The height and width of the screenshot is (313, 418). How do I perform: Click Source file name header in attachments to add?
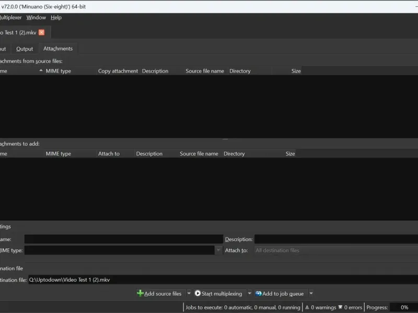[x=199, y=154]
